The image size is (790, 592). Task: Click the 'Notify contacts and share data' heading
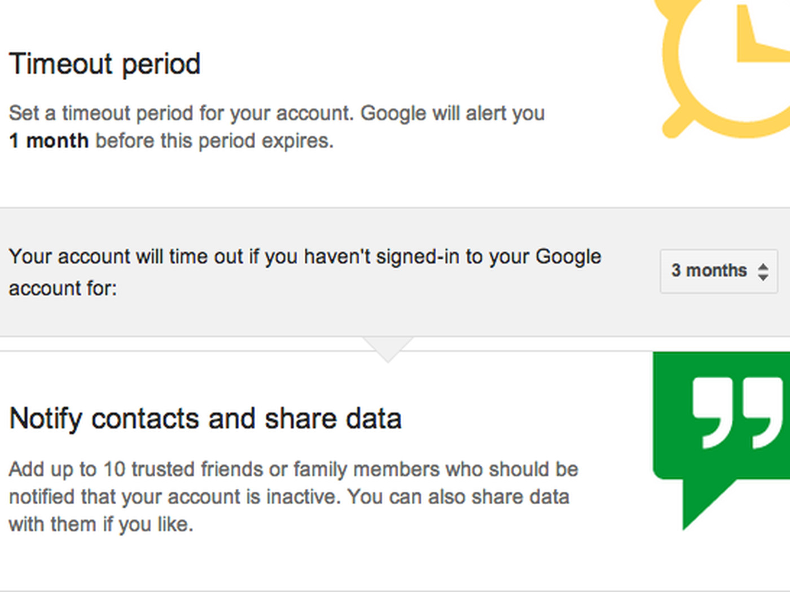pos(205,419)
